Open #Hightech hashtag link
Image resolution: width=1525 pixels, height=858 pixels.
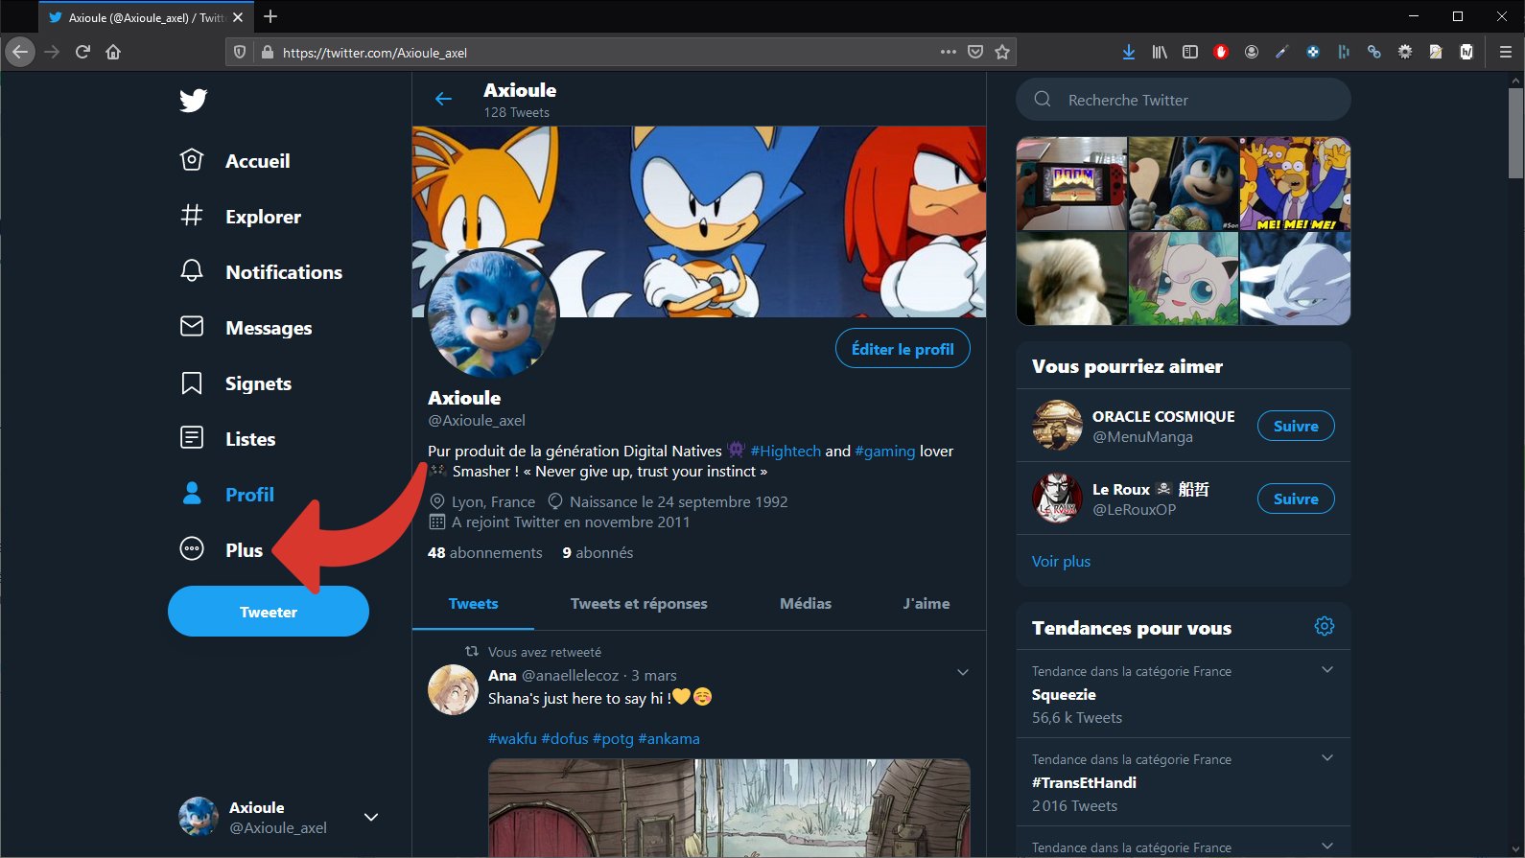[786, 451]
